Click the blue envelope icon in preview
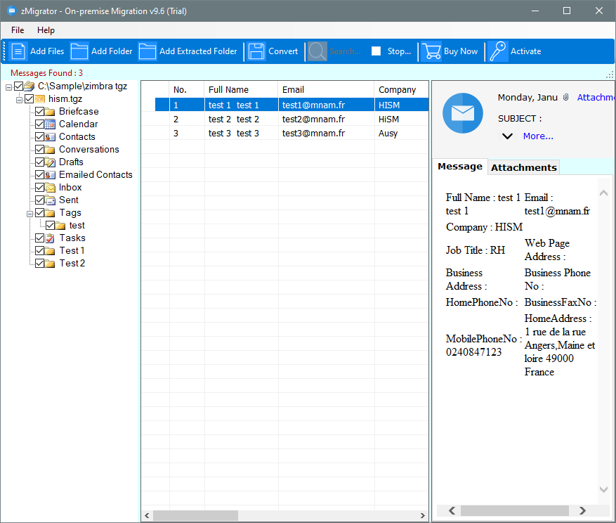Image resolution: width=616 pixels, height=523 pixels. tap(462, 113)
